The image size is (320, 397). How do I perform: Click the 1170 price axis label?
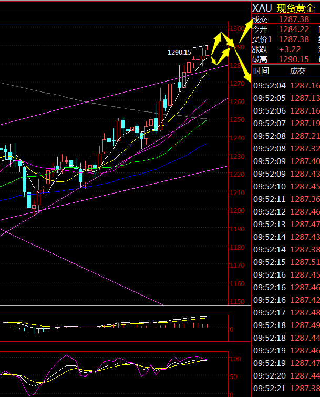237,266
